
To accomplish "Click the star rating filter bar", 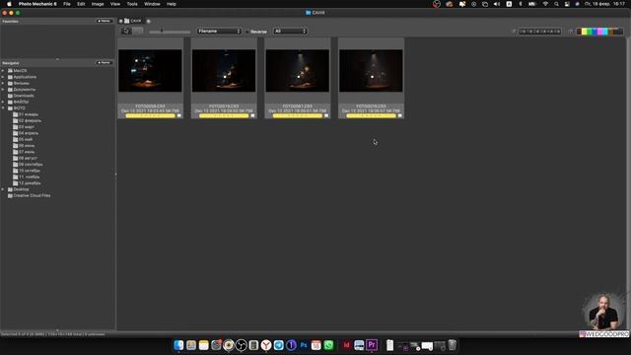I will tap(539, 32).
